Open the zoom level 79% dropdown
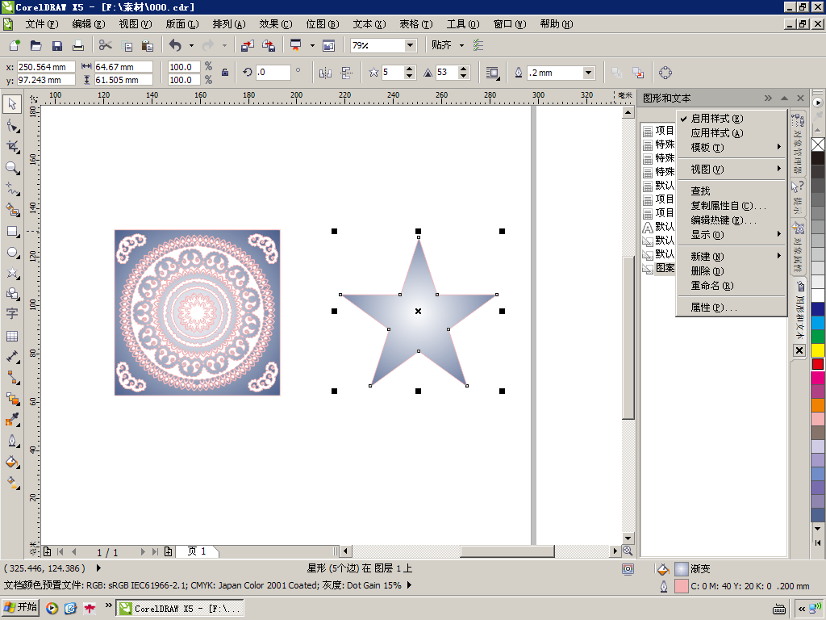This screenshot has height=620, width=826. point(411,45)
